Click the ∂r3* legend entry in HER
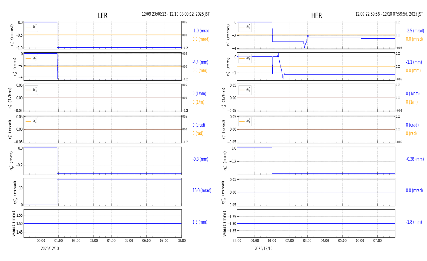Screen dimensions: 427x261 pos(245,90)
